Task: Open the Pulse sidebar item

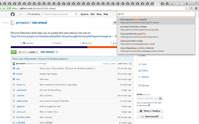Action: point(144,64)
